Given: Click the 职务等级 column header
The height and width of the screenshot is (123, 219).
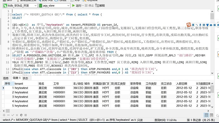Looking at the screenshot, I should tap(137, 84).
